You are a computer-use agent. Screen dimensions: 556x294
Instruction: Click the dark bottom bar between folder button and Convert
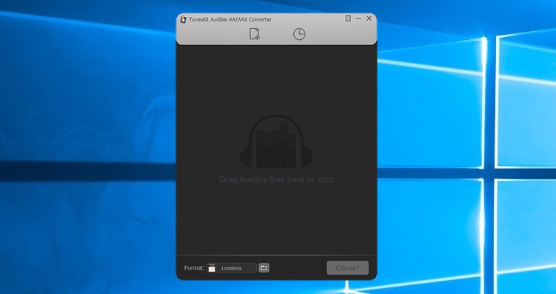click(298, 268)
